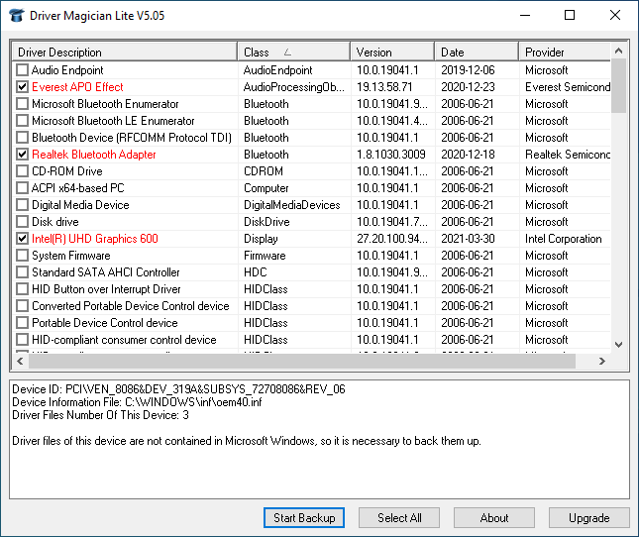Click the Date column header
This screenshot has height=537, width=639.
click(476, 52)
